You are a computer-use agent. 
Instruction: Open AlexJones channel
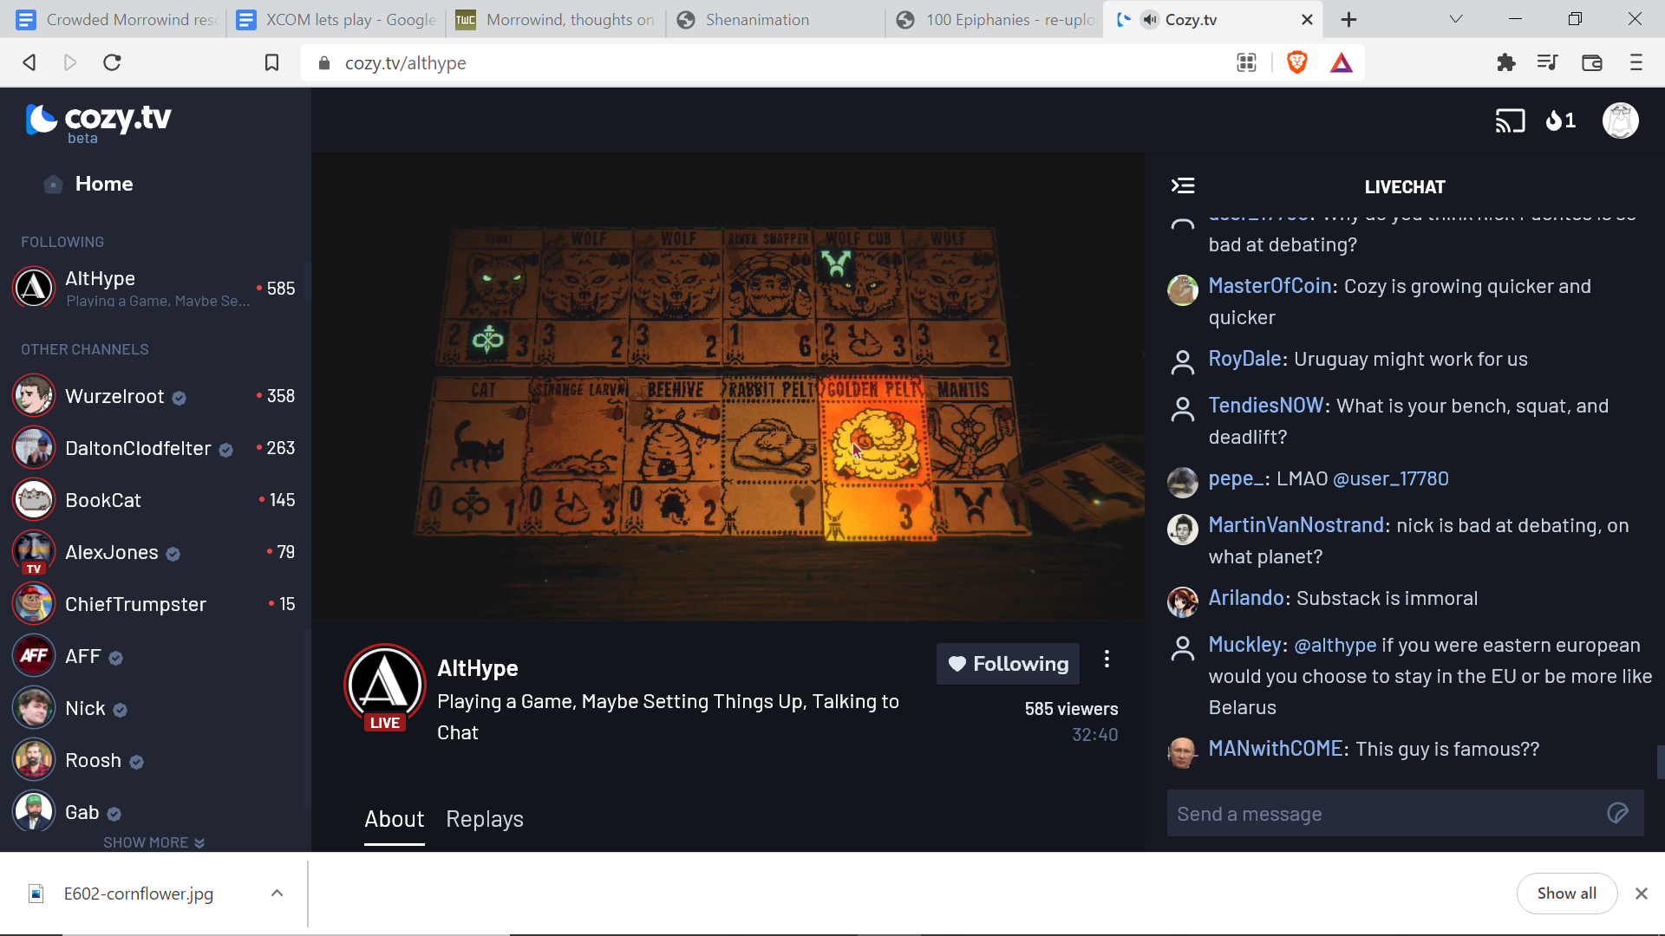pos(154,552)
